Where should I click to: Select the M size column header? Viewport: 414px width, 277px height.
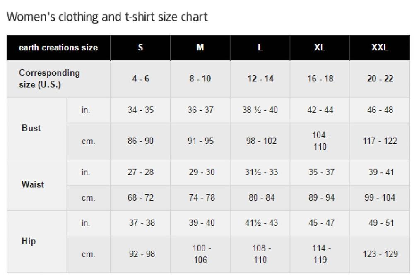[200, 48]
